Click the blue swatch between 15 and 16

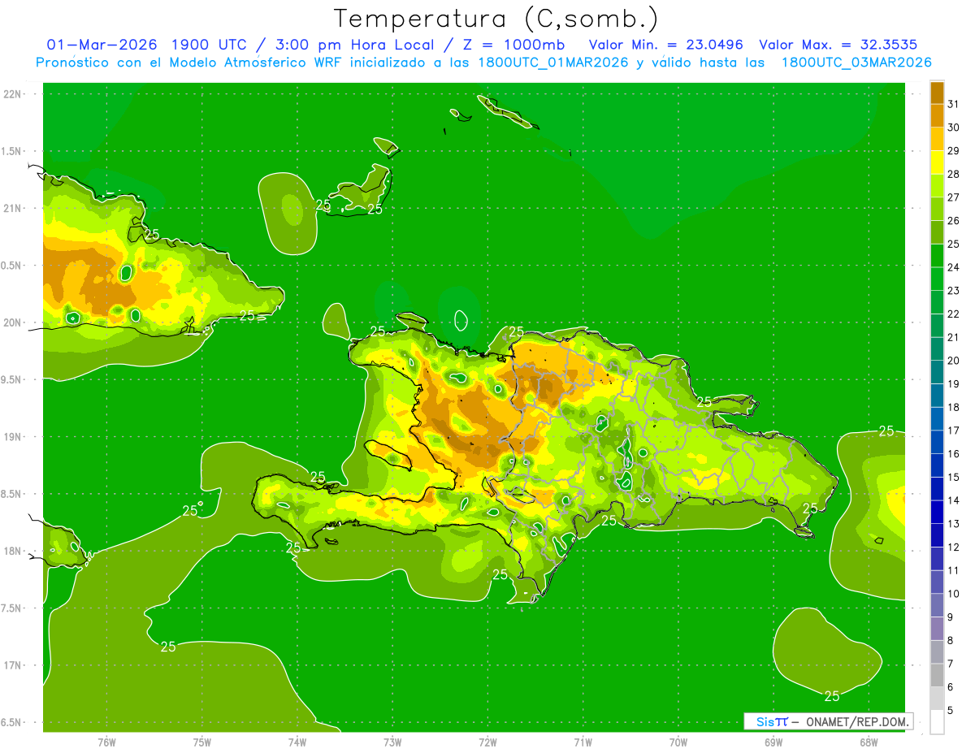[937, 465]
